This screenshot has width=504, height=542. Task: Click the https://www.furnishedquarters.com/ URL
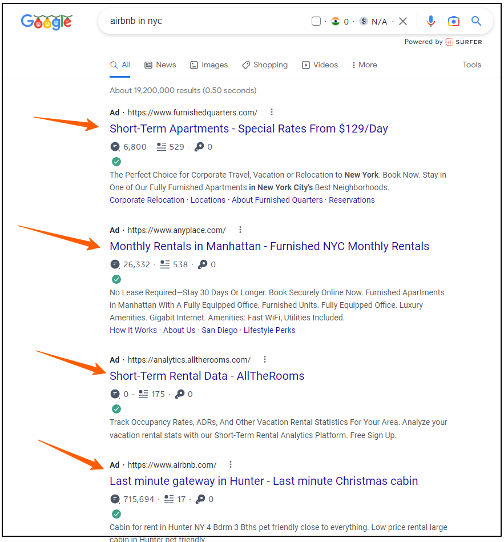192,113
